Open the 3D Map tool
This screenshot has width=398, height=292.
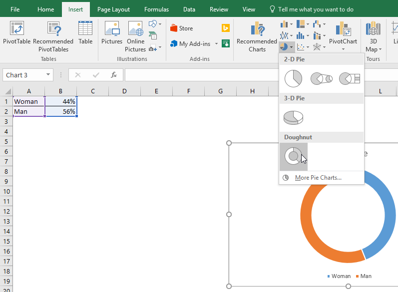point(373,36)
